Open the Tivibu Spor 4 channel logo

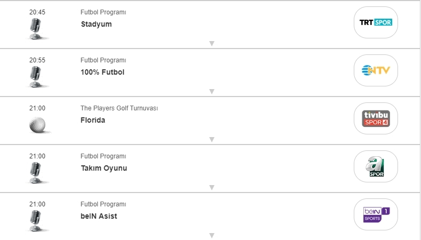click(376, 118)
